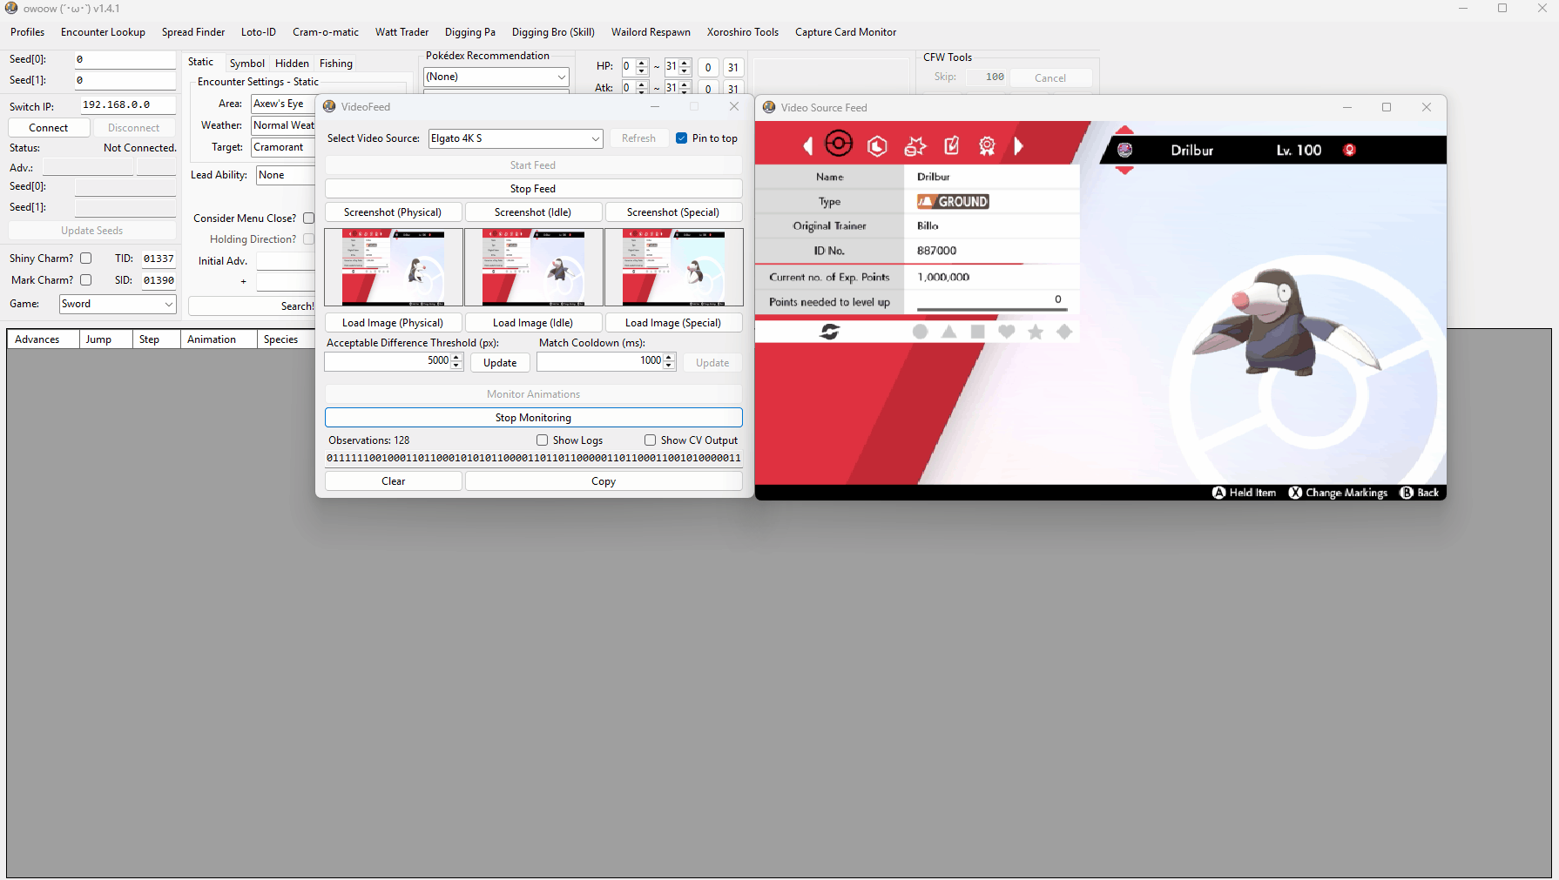Select the circle marking icon
Screen dimensions: 1559x880
point(920,332)
